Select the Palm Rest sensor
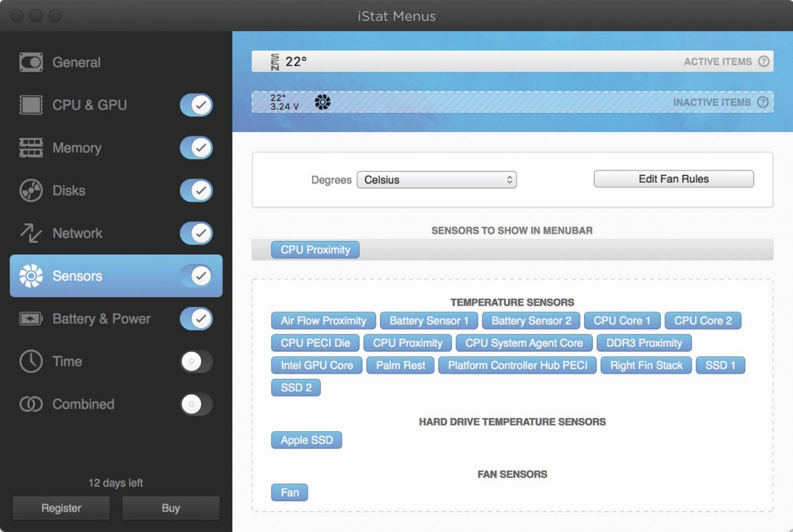 (400, 366)
